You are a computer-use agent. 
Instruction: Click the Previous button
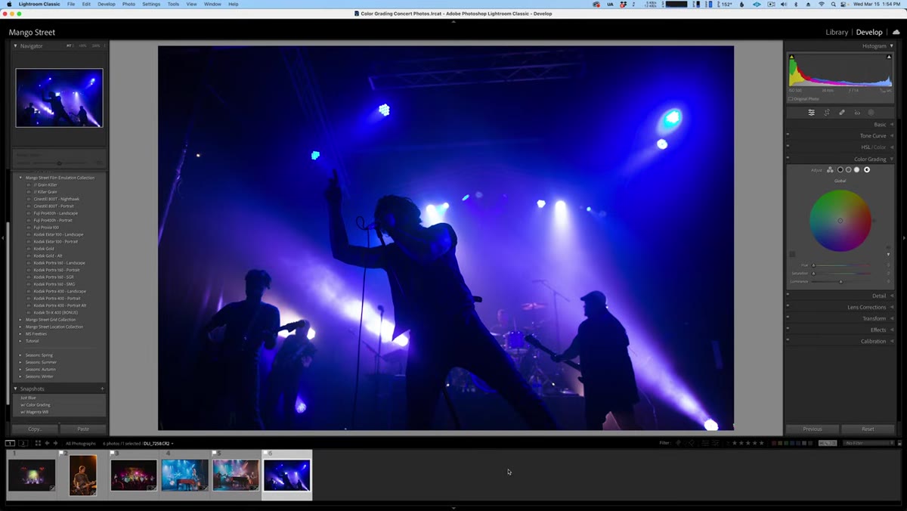813,429
